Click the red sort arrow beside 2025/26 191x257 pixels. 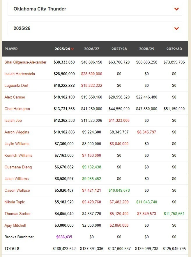(72, 49)
